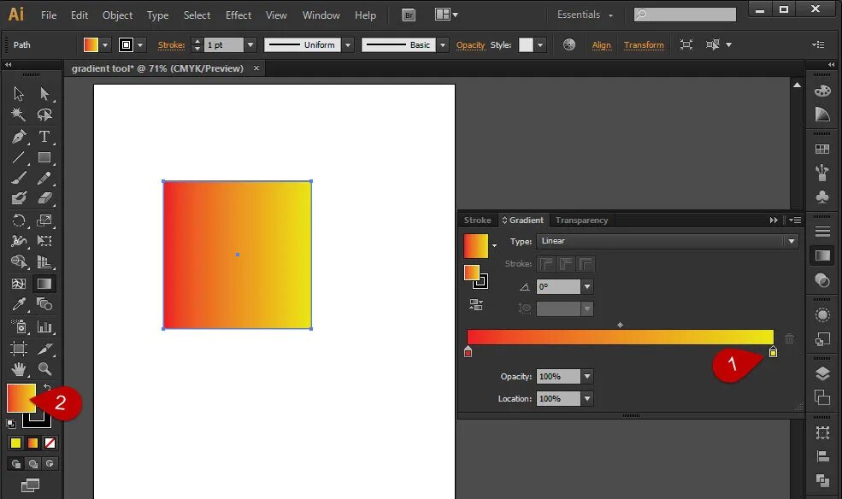Screen dimensions: 842x499
Task: Select the Artboard tool
Action: pyautogui.click(x=19, y=349)
